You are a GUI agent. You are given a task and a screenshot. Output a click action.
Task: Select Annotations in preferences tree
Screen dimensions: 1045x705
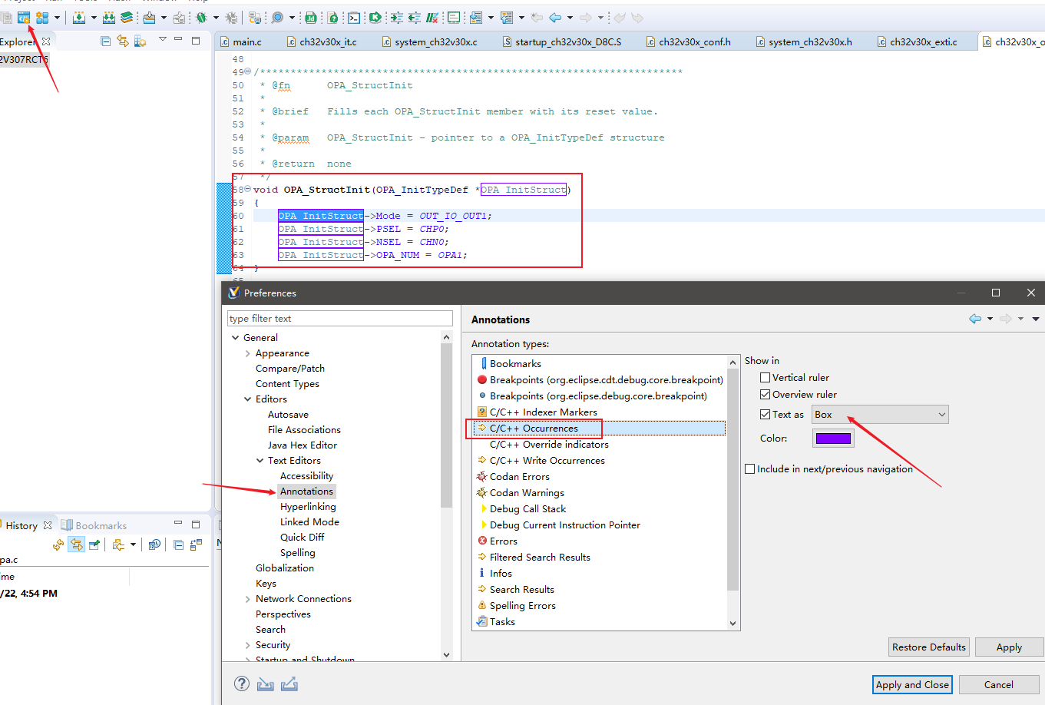coord(306,492)
